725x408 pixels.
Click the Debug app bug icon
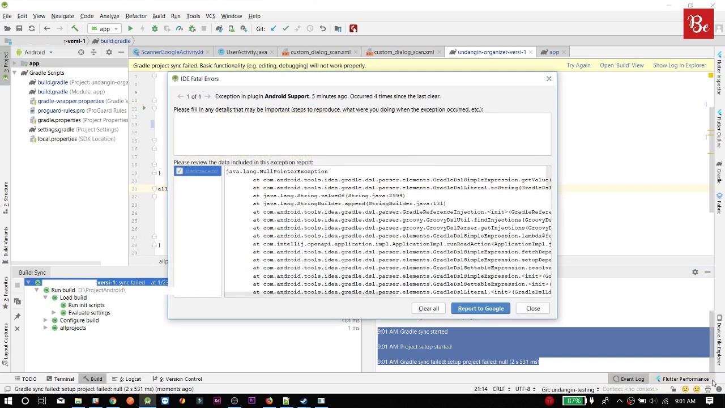[x=155, y=28]
